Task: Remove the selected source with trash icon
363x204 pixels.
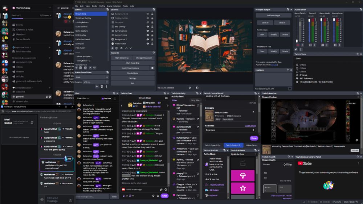Action: (117, 48)
